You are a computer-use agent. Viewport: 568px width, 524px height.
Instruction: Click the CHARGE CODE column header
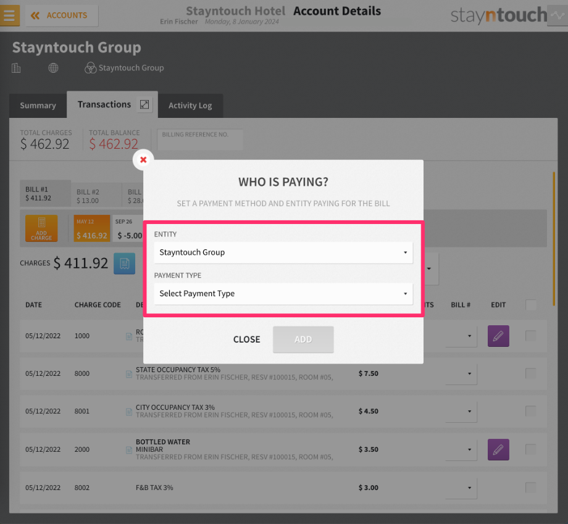tap(98, 305)
